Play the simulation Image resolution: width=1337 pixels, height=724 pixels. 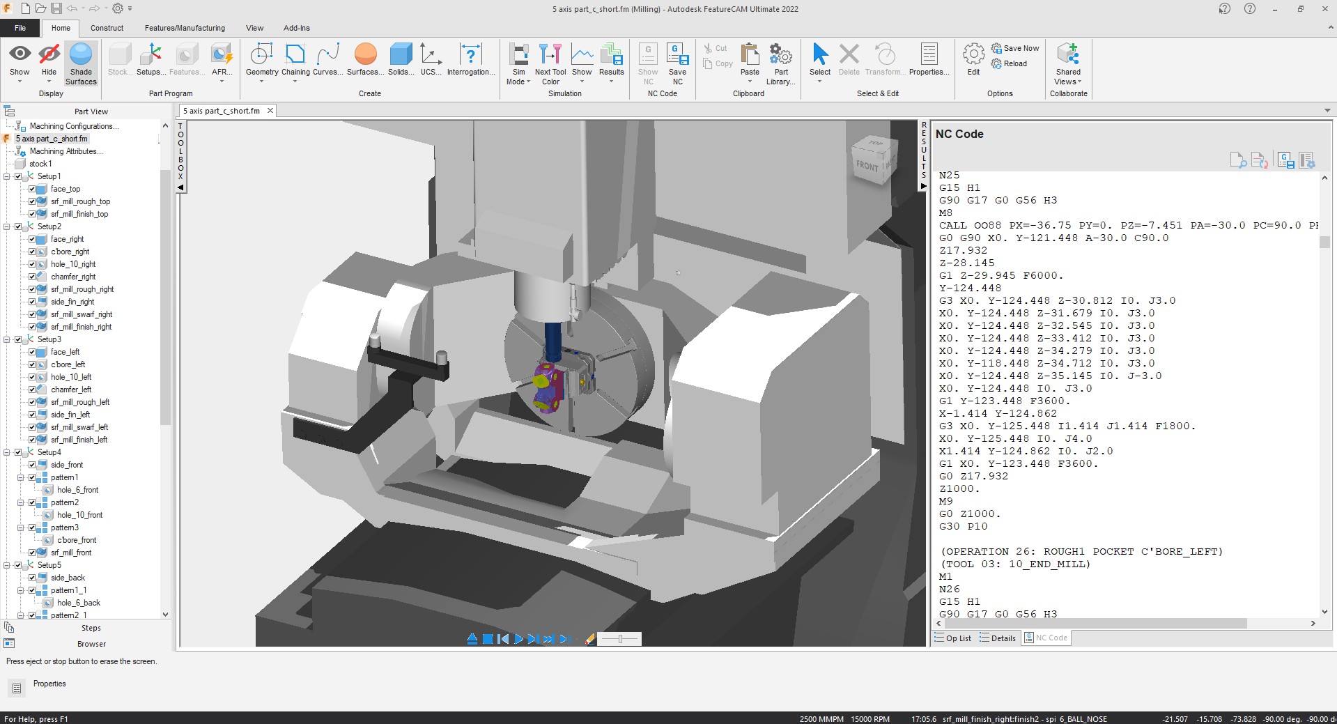(x=518, y=639)
